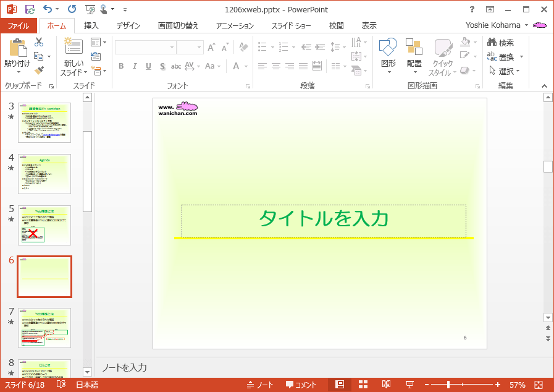This screenshot has width=554, height=392.
Task: Switch to the 挿入 tab
Action: 91,26
